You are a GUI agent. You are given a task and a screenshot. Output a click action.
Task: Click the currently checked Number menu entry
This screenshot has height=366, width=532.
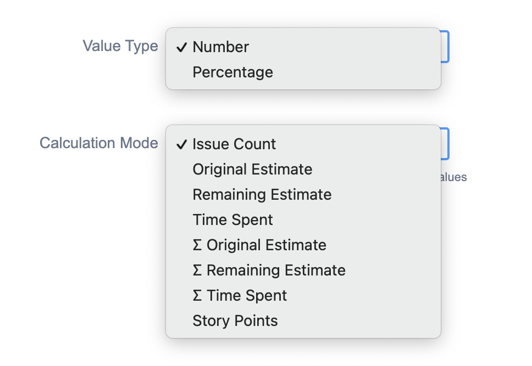tap(220, 47)
